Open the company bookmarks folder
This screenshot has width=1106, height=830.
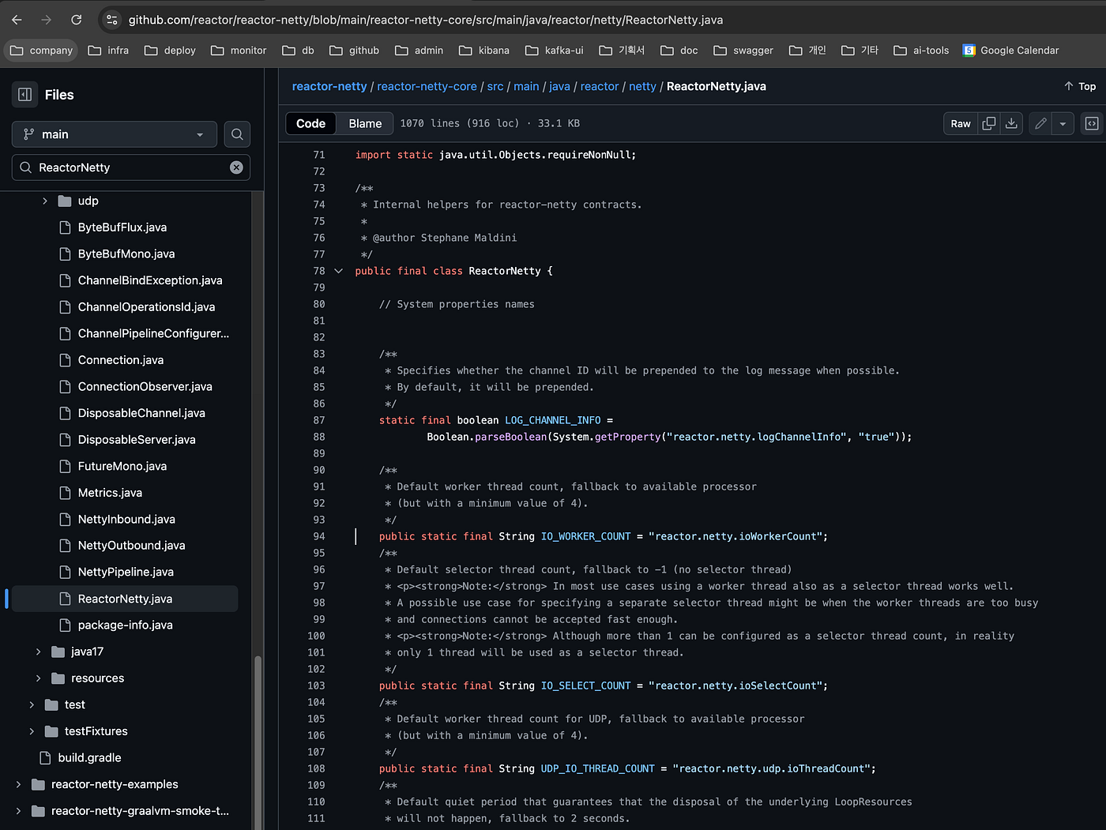pos(41,51)
